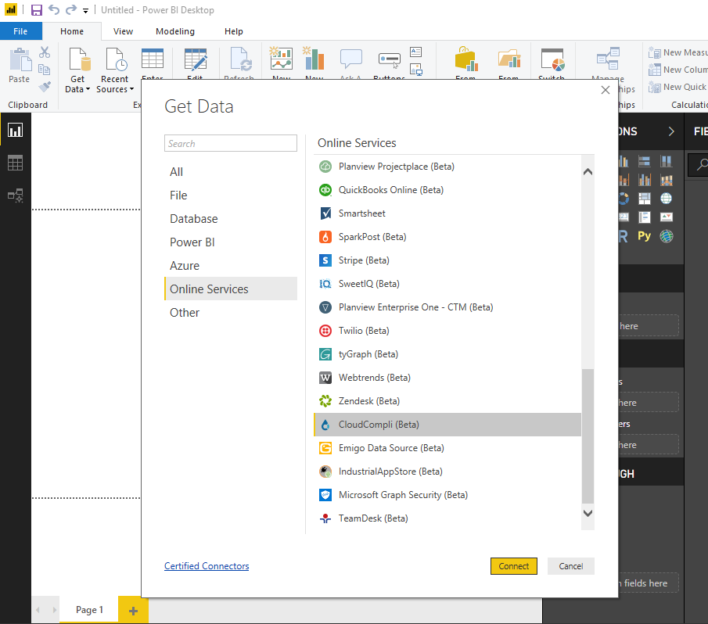The width and height of the screenshot is (708, 624).
Task: Open the quick access toolbar dropdown
Action: point(85,11)
